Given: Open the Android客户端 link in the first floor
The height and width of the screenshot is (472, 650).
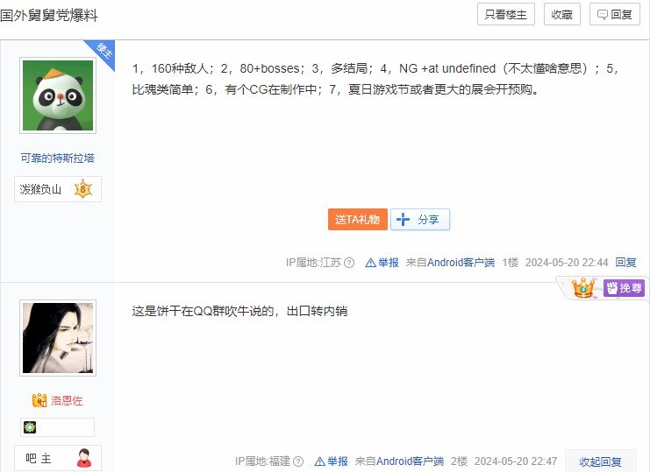Looking at the screenshot, I should pyautogui.click(x=461, y=263).
